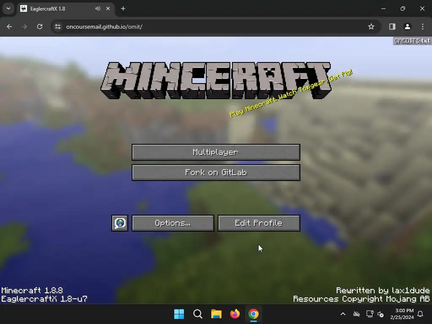Mute the EaglercraftX tab audio
This screenshot has height=324, width=432.
(98, 8)
